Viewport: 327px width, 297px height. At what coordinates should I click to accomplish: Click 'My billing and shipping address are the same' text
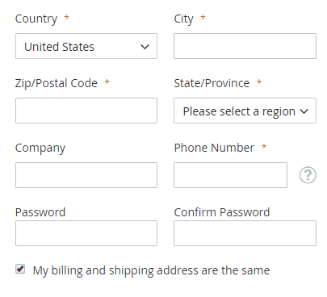[151, 270]
